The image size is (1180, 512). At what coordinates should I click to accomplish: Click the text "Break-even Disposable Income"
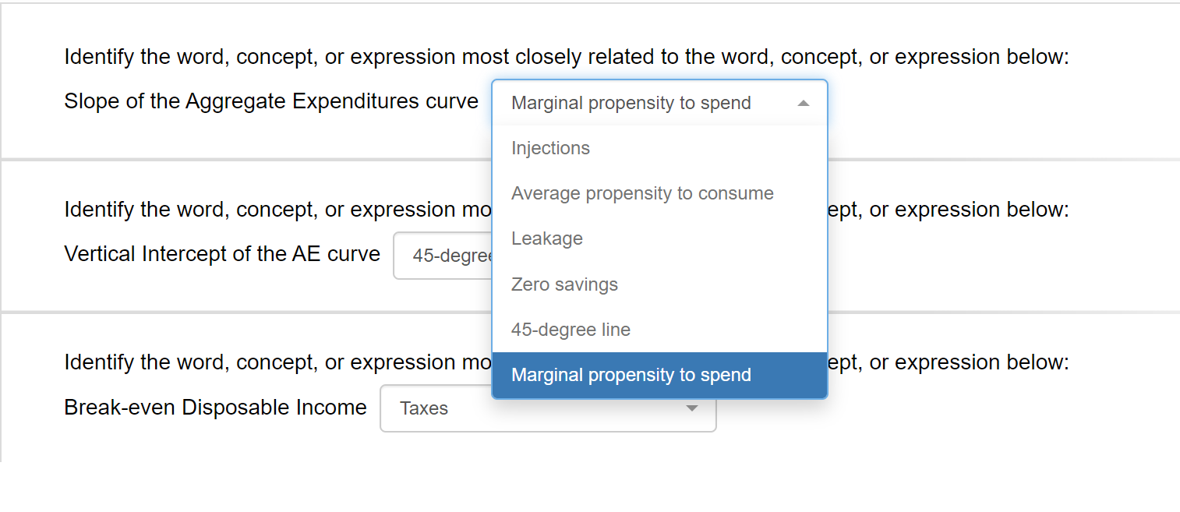pyautogui.click(x=215, y=407)
